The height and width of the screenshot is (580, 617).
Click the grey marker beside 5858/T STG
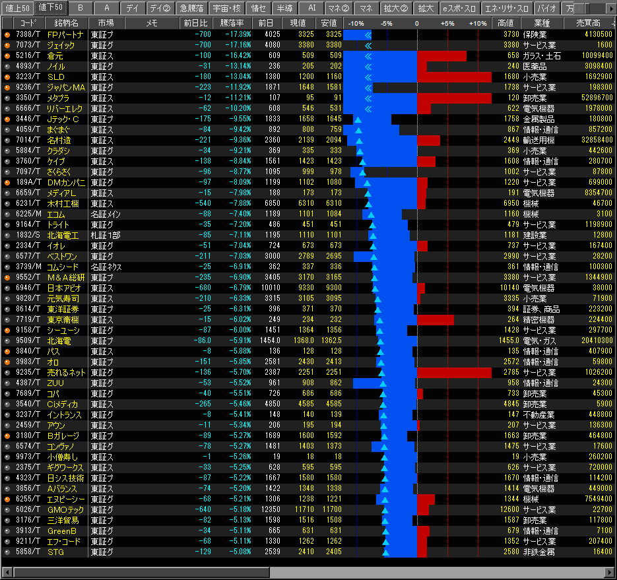coord(7,552)
